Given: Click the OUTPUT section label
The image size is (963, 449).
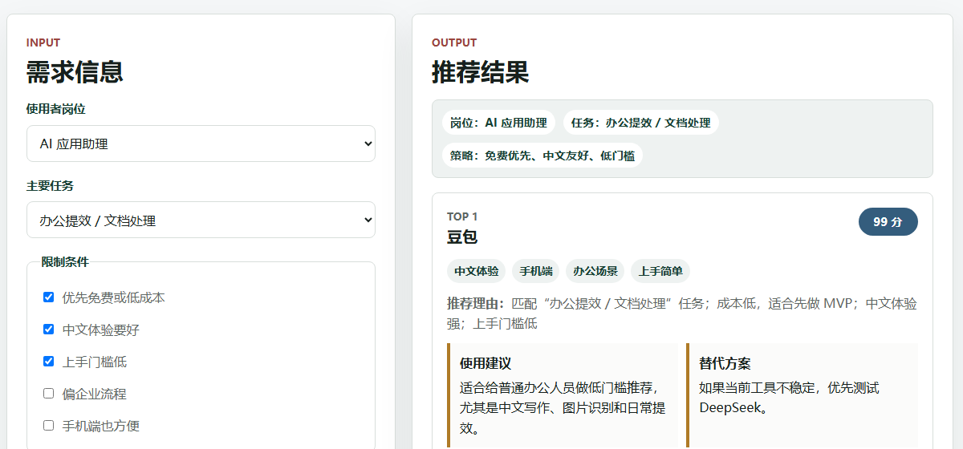Looking at the screenshot, I should tap(454, 42).
